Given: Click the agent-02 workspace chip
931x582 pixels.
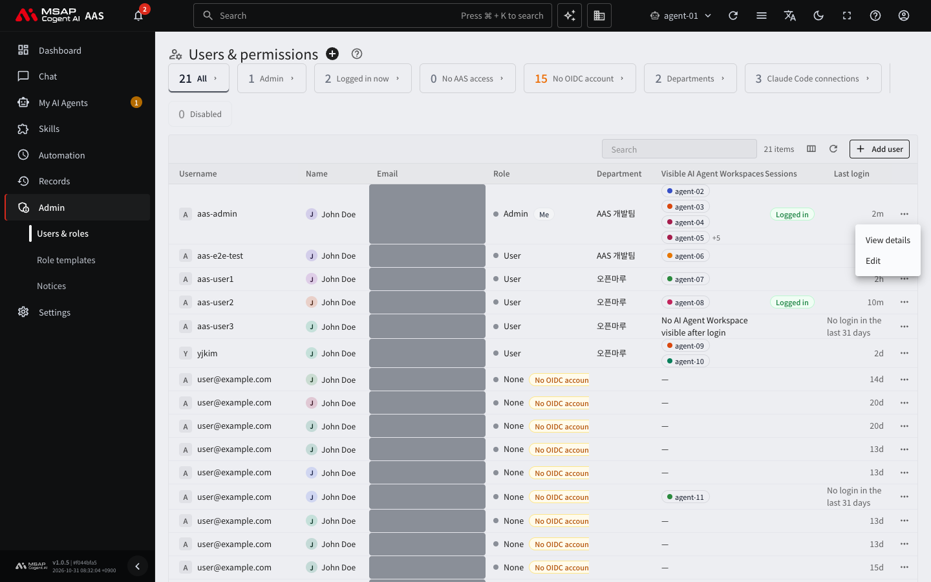Looking at the screenshot, I should tap(685, 191).
